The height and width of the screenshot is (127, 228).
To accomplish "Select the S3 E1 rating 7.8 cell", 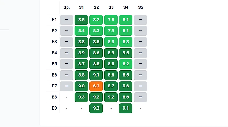I will click(x=111, y=20).
